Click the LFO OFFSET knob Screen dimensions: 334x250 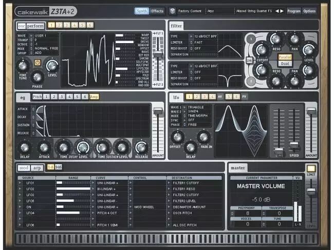[177, 138]
